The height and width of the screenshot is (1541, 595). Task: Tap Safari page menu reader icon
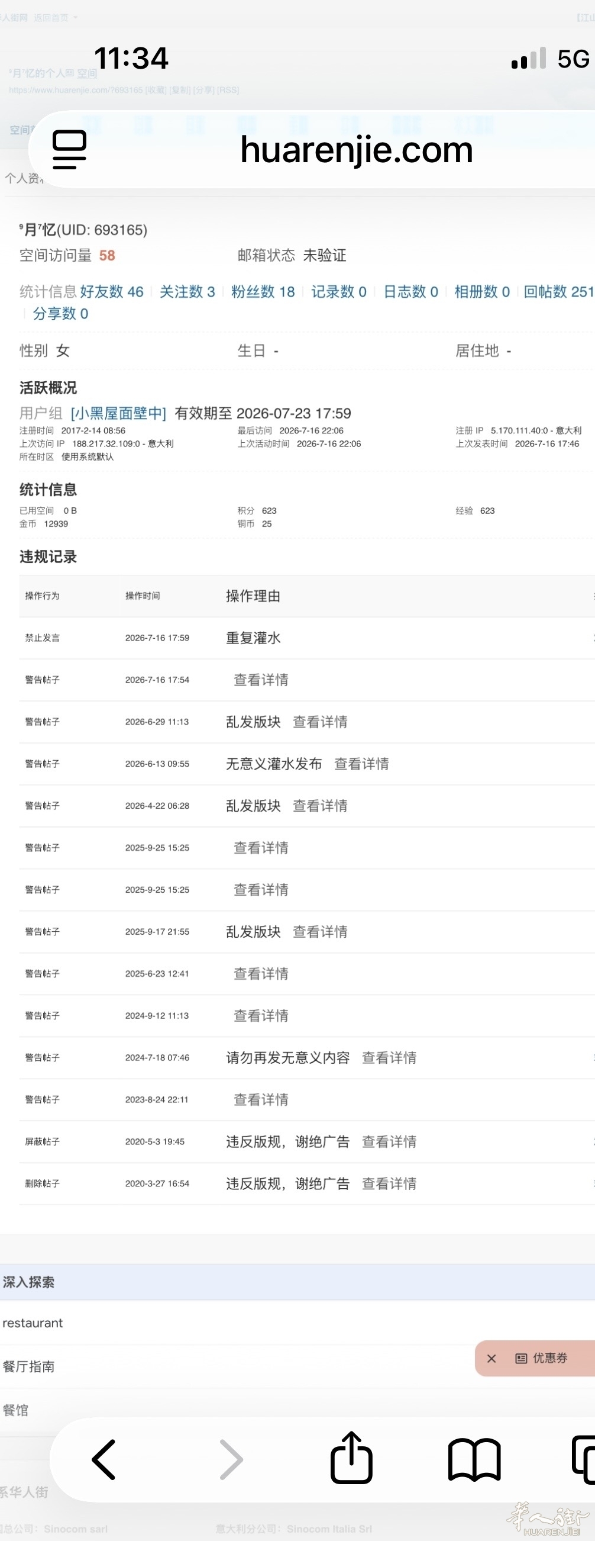tap(69, 150)
